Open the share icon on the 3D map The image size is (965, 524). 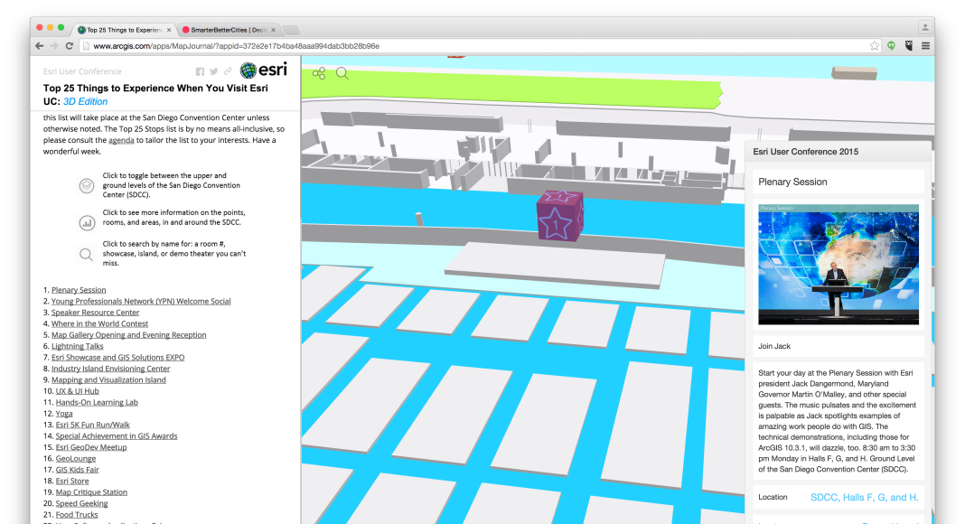pyautogui.click(x=319, y=74)
